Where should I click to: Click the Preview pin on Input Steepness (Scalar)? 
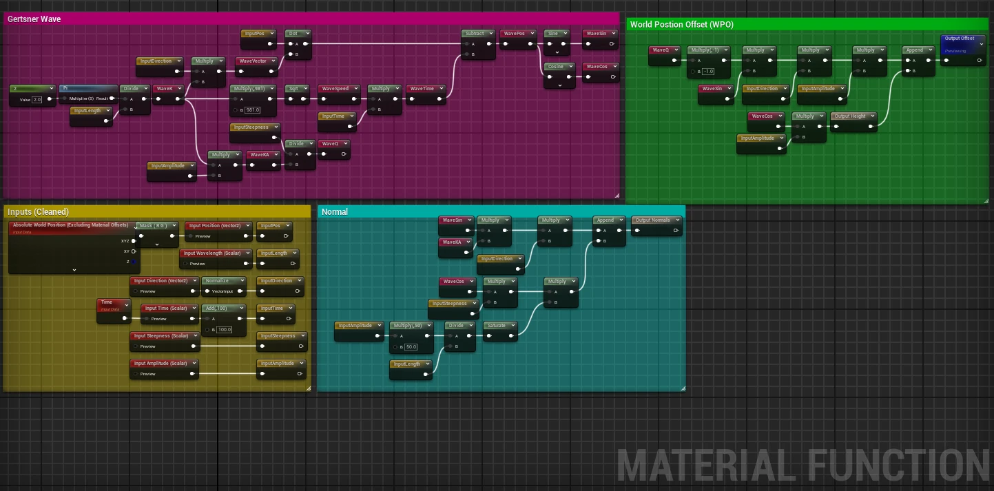coord(136,346)
